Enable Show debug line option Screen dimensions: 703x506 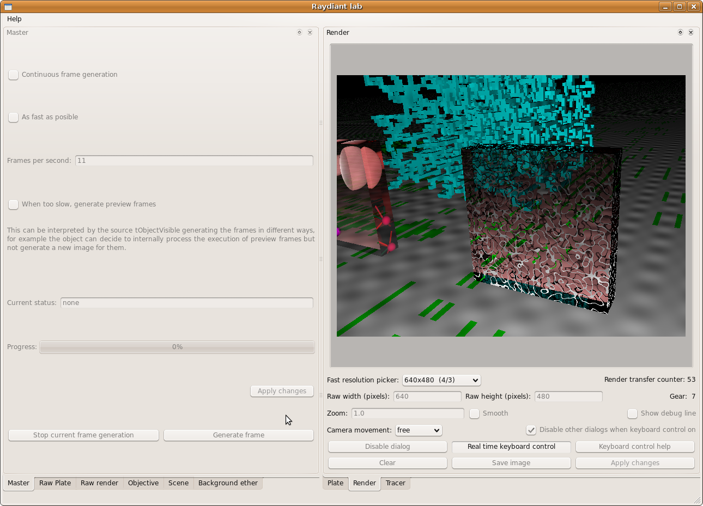(632, 413)
